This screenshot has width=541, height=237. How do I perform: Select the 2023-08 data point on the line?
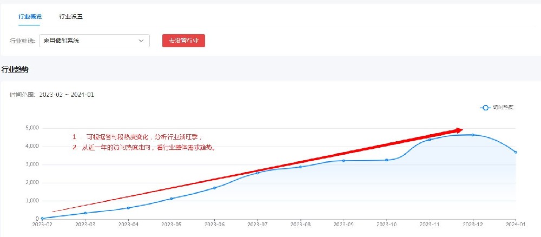(x=300, y=167)
